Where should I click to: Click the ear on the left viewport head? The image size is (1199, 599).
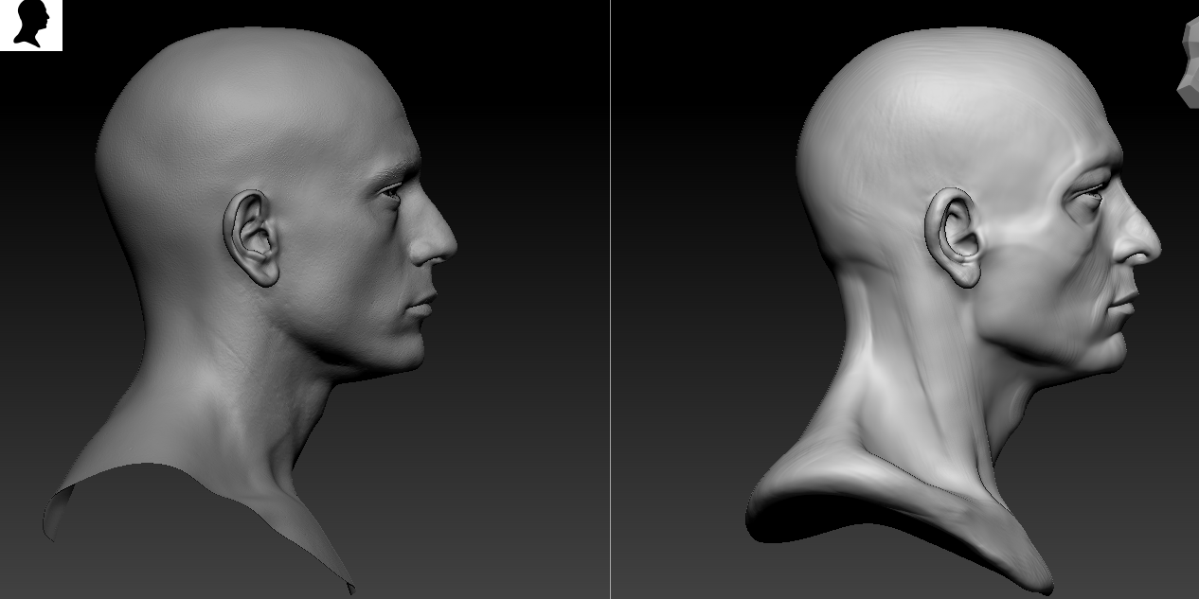(x=251, y=238)
